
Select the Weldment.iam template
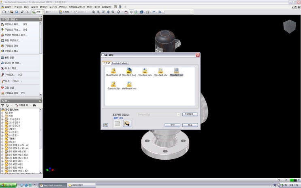point(129,86)
